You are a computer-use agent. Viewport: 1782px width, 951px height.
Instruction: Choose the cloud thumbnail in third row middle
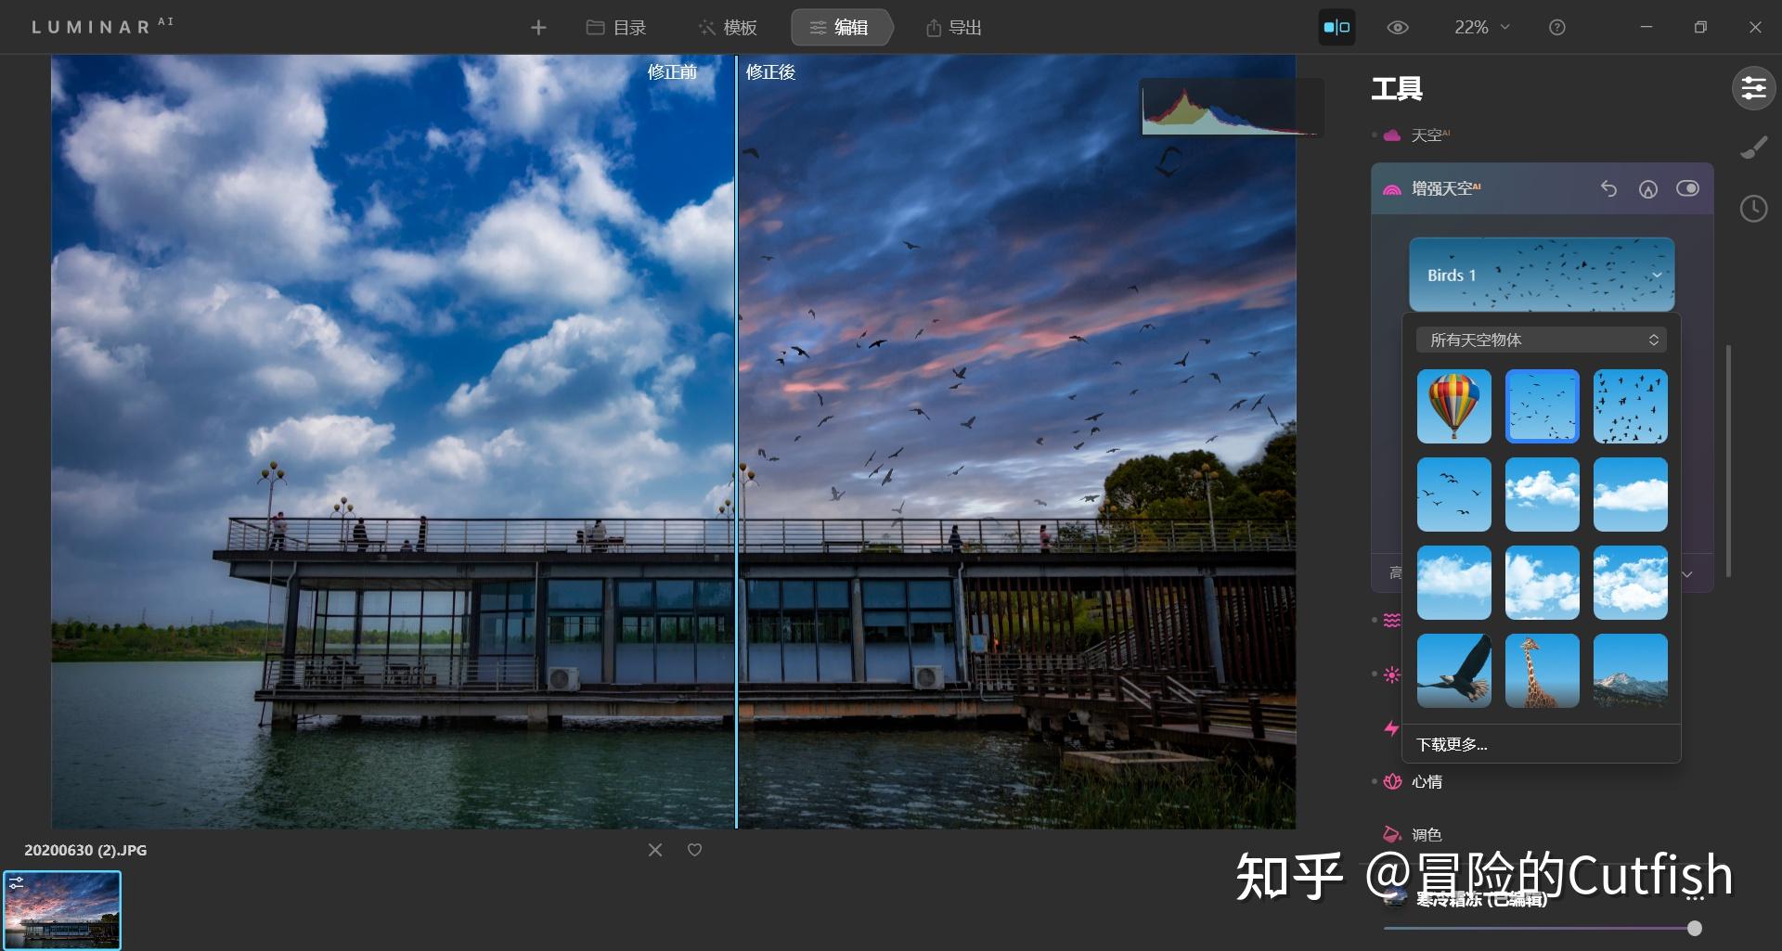1543,583
